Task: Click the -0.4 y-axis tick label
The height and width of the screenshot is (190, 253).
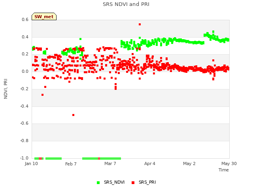Action: point(24,106)
